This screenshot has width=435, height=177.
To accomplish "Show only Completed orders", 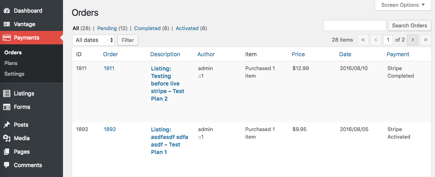I will [147, 28].
